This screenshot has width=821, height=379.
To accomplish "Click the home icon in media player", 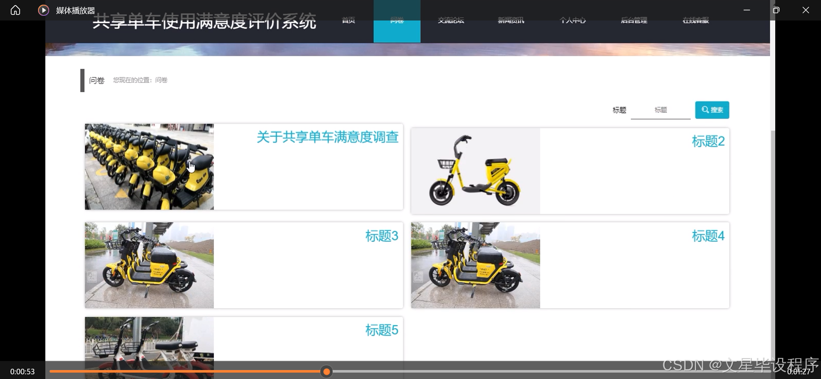I will (x=15, y=10).
